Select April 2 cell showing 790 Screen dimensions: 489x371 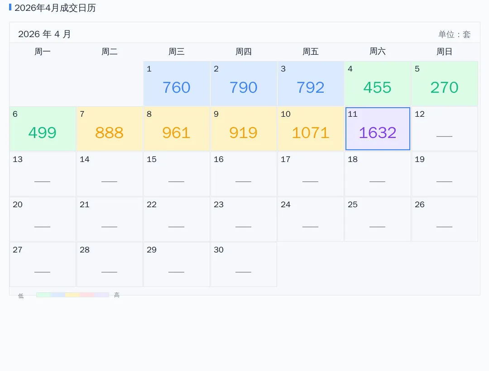(x=244, y=84)
